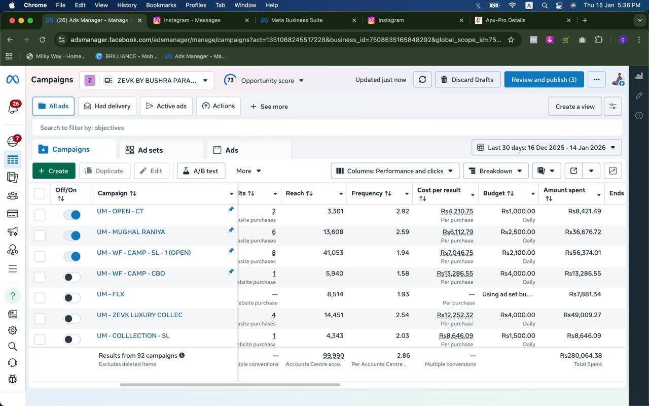
Task: Click the Discard Drafts button
Action: (467, 80)
